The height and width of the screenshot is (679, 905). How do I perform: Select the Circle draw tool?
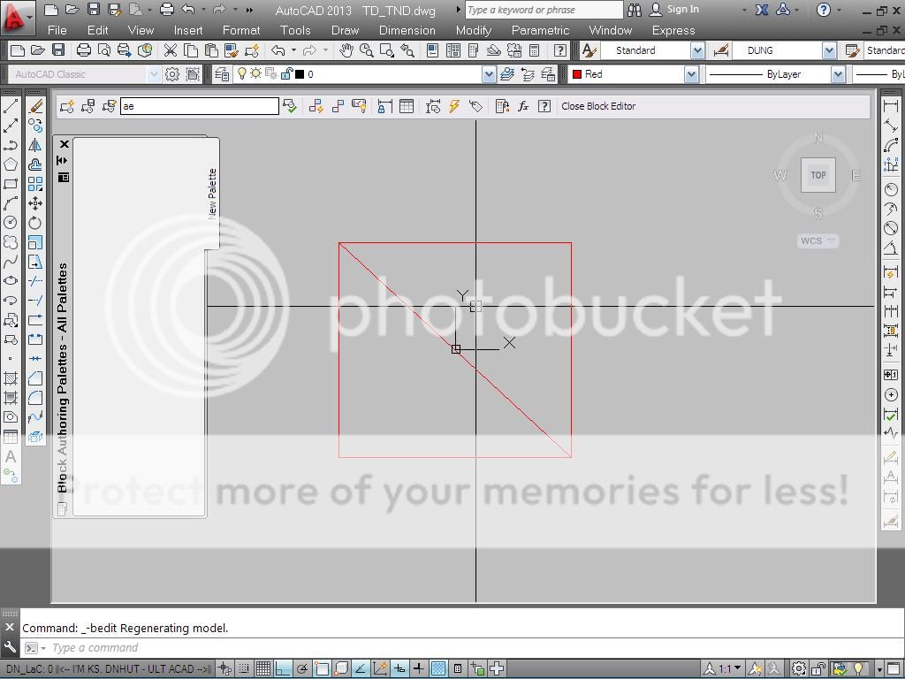tap(11, 223)
